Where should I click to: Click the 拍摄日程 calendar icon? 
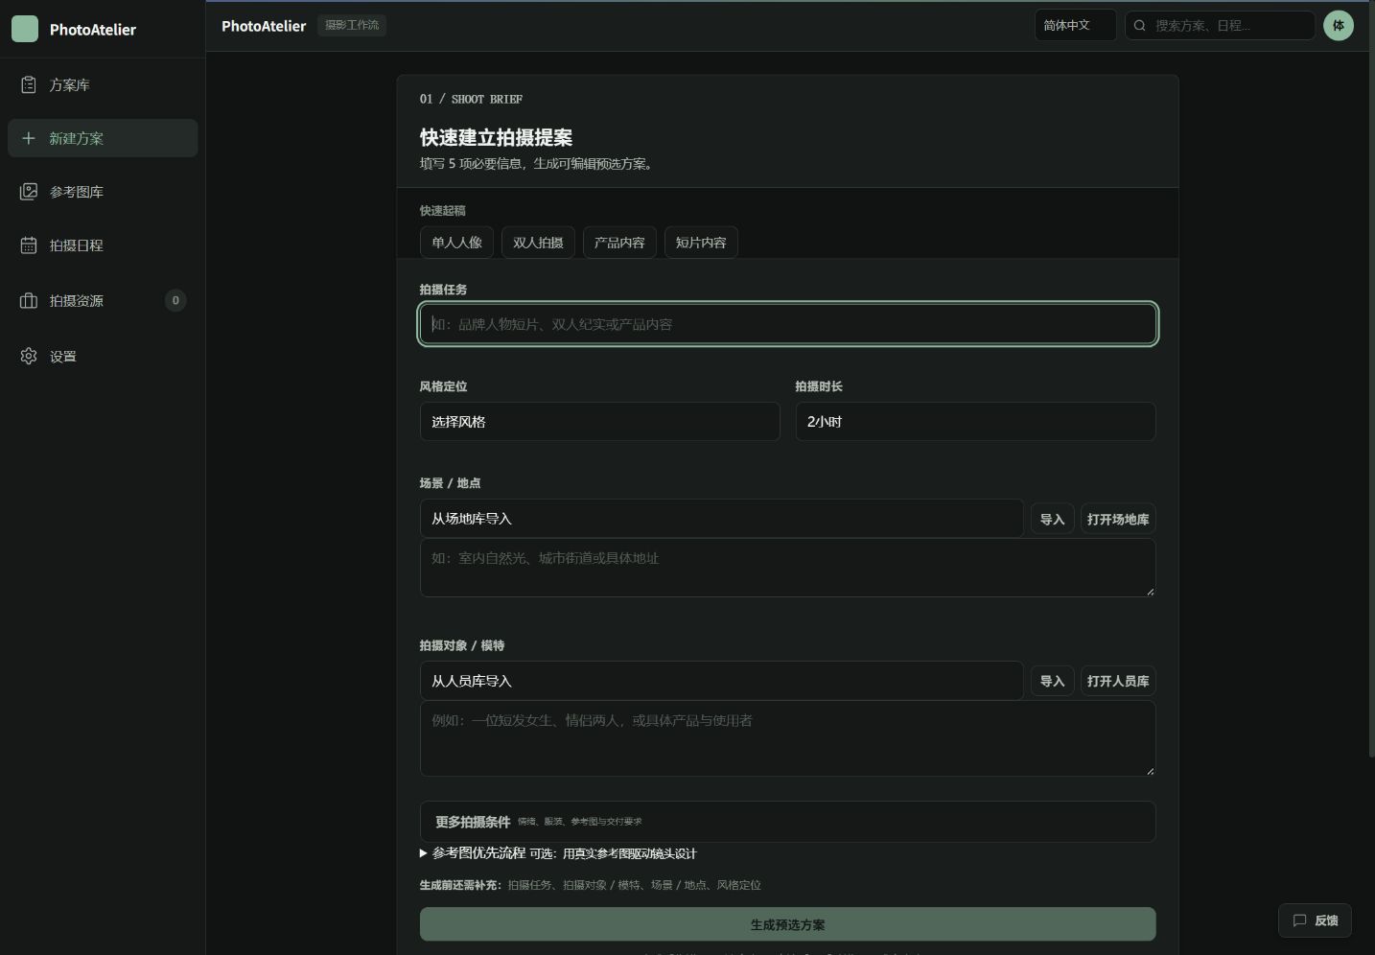[x=29, y=245]
